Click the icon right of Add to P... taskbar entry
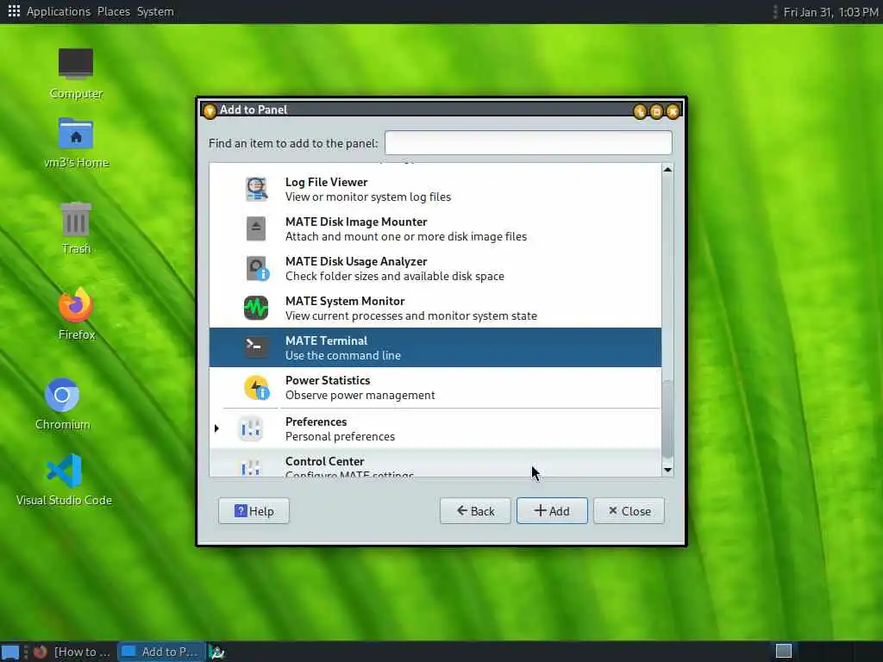Screen dimensions: 883x662 point(216,652)
